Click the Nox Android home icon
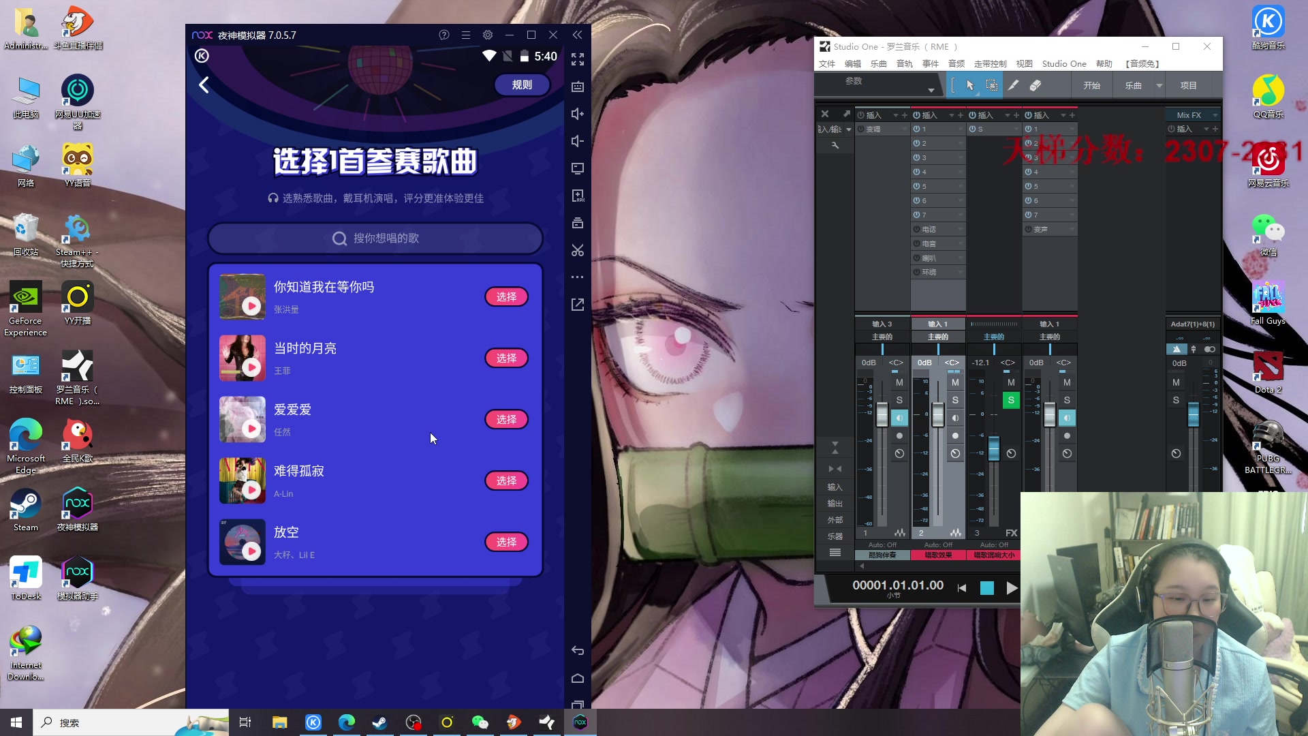 click(578, 678)
